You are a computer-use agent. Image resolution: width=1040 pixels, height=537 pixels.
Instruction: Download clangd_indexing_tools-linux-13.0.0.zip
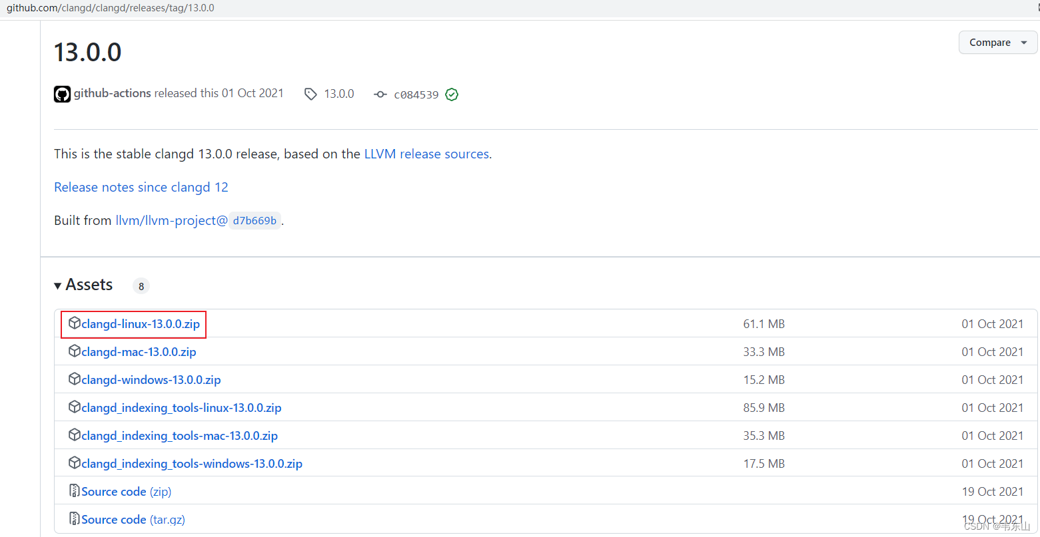181,408
